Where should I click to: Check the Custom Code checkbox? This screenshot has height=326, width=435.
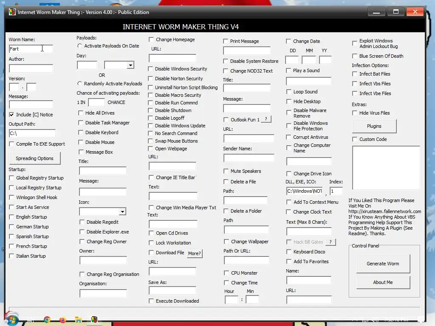click(x=355, y=139)
